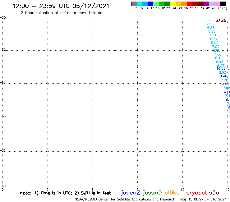Click the -36 latitude axis label

3,116
